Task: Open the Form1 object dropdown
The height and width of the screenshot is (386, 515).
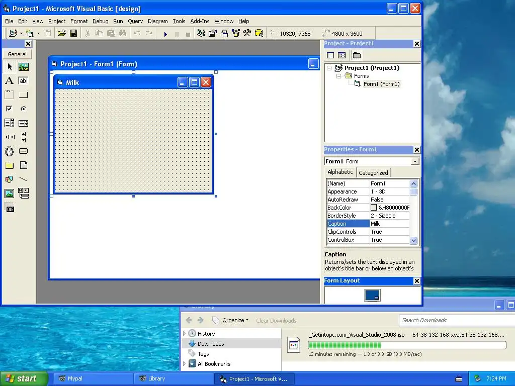Action: pyautogui.click(x=415, y=161)
